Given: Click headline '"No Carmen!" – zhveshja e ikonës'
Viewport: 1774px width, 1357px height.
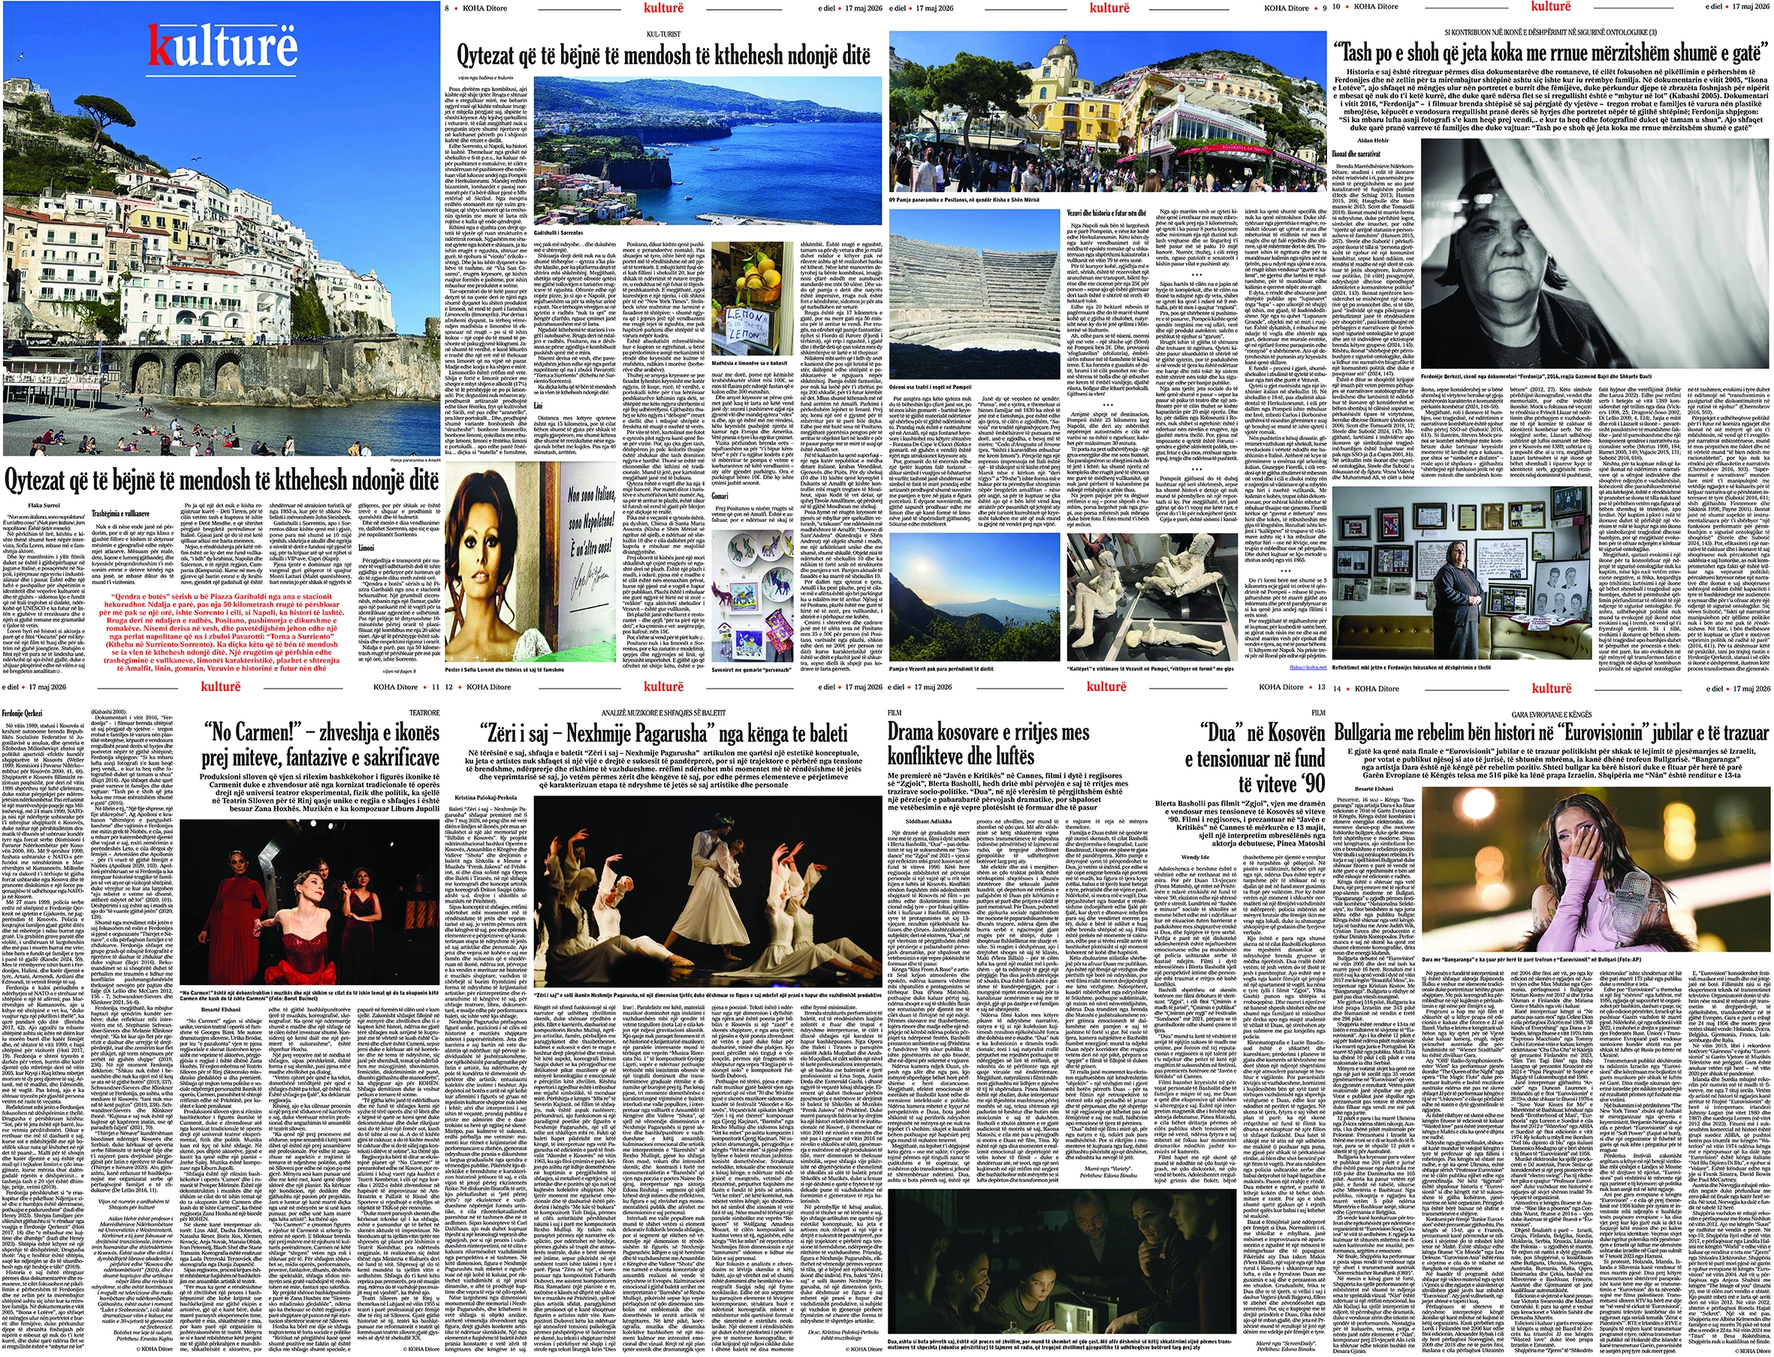Looking at the screenshot, I should tap(321, 745).
